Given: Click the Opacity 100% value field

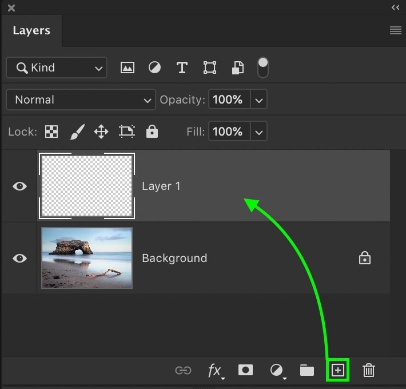Looking at the screenshot, I should point(229,100).
